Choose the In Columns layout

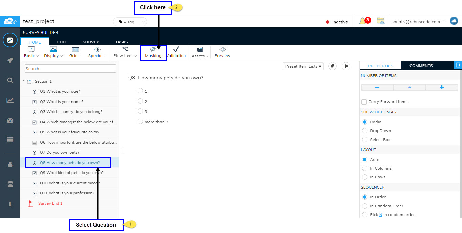365,168
